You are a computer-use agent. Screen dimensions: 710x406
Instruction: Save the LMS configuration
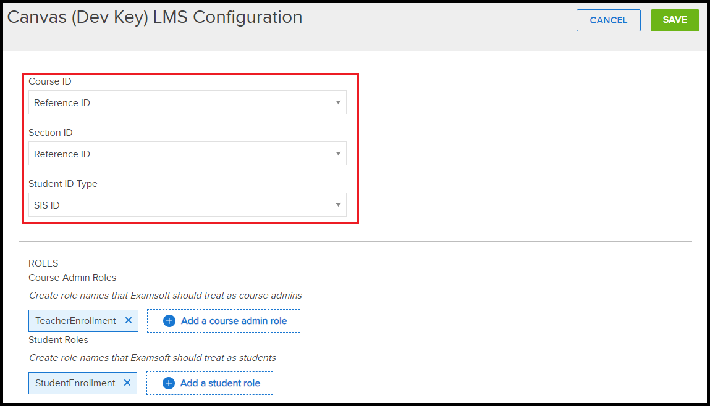[674, 20]
